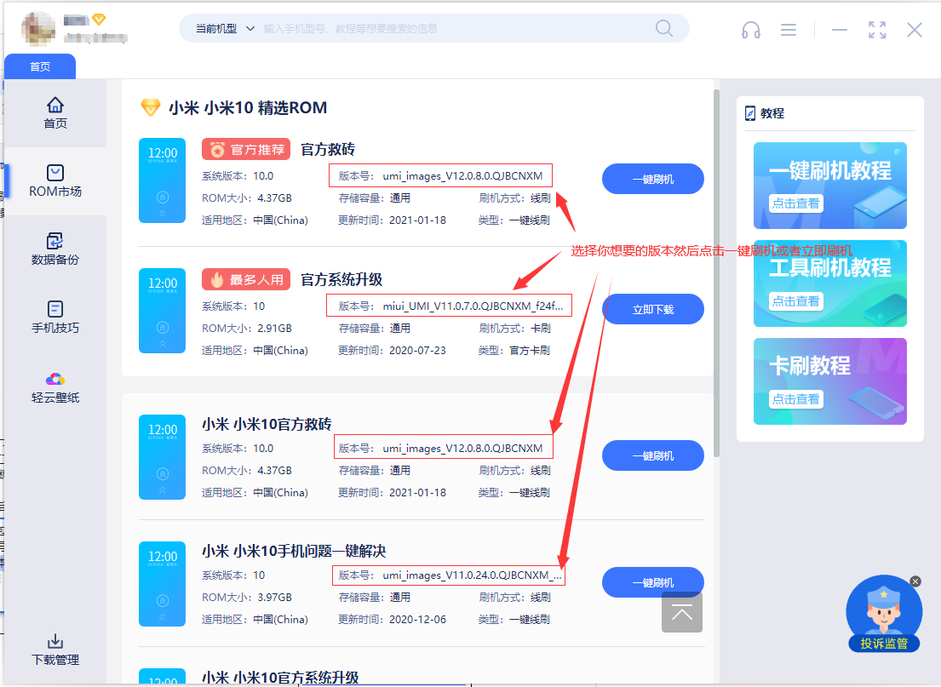View the 卡刷教程 tutorial card
The image size is (941, 687).
829,381
